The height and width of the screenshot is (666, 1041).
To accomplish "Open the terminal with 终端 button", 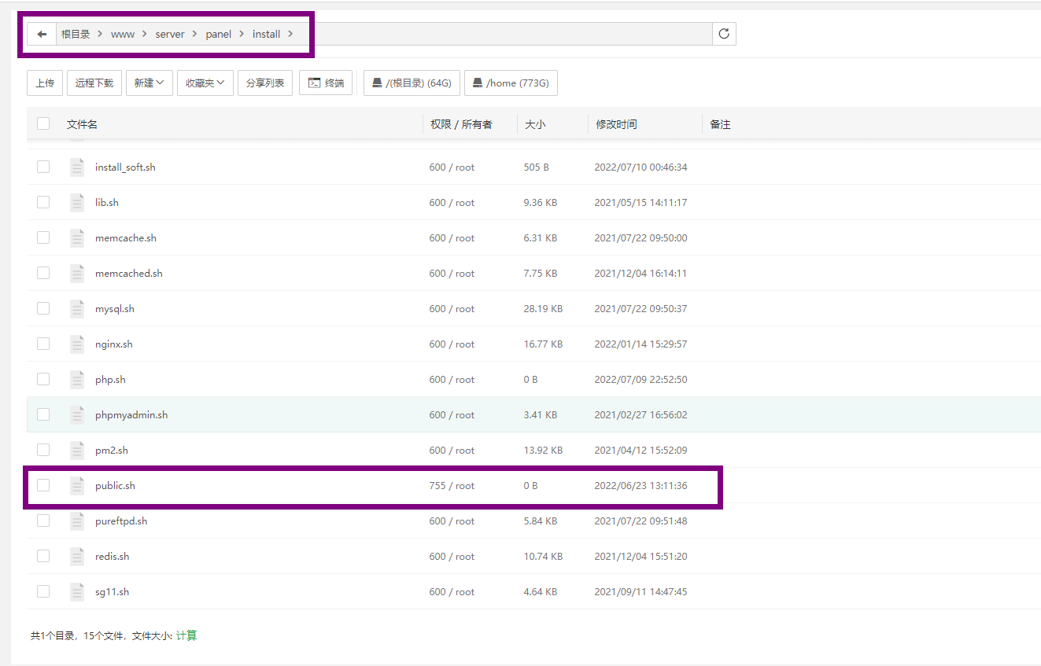I will (326, 83).
